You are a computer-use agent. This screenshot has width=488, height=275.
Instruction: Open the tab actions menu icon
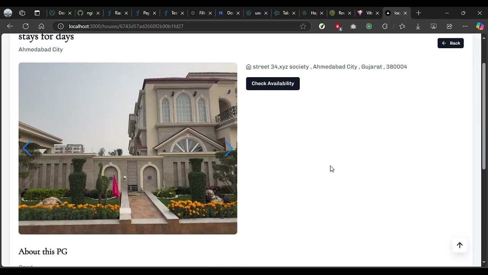[x=37, y=13]
